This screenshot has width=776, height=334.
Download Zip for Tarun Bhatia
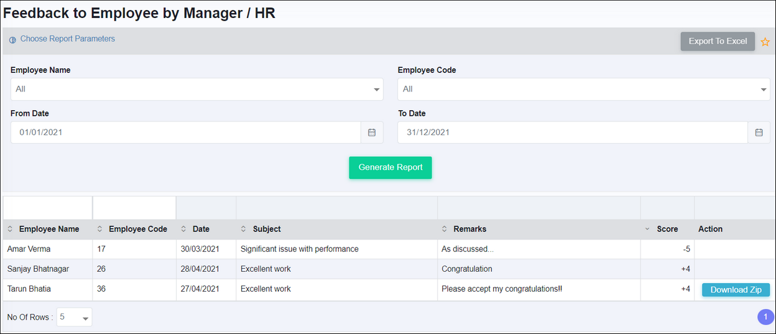click(x=736, y=290)
